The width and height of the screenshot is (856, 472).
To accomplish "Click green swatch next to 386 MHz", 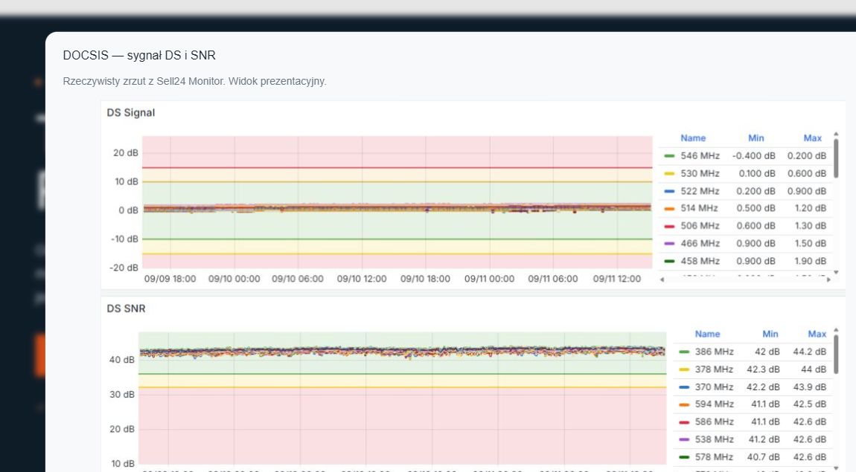I will tap(684, 352).
